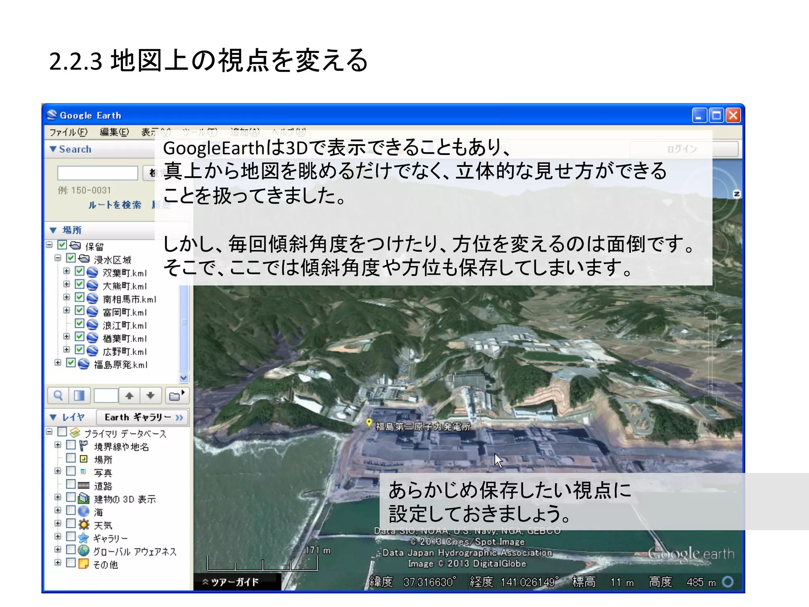Screen dimensions: 809x607
Task: Click the move up arrow button
Action: point(130,396)
